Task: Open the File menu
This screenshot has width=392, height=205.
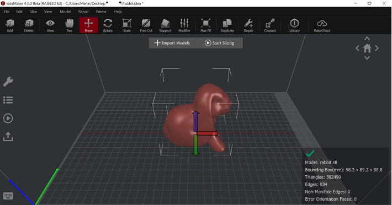Action: pyautogui.click(x=7, y=12)
